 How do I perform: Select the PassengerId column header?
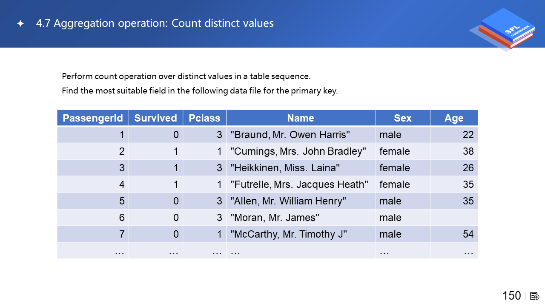tap(93, 118)
